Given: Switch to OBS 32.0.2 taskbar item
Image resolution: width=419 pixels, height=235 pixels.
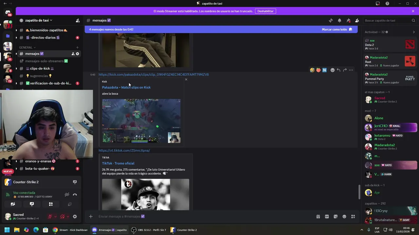Looking at the screenshot, I should tap(149, 230).
